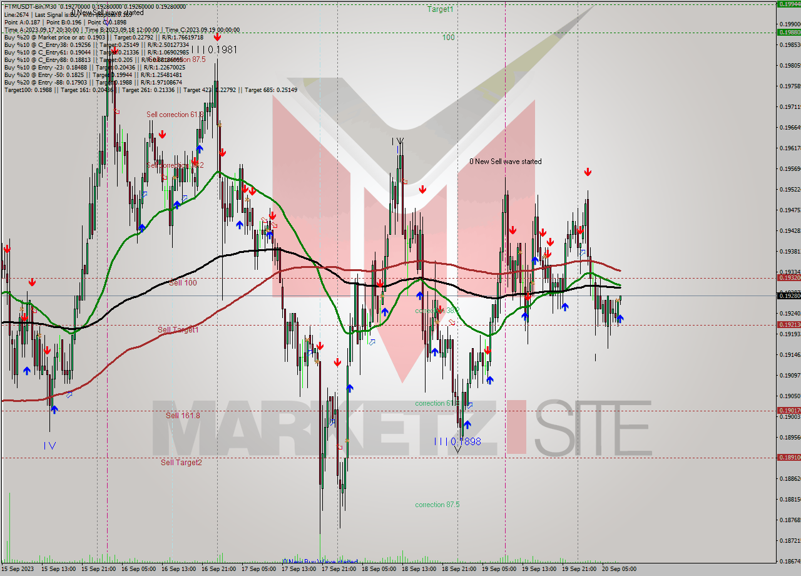Click the 0.19428 price axis tick
801x576 pixels.
[790, 230]
